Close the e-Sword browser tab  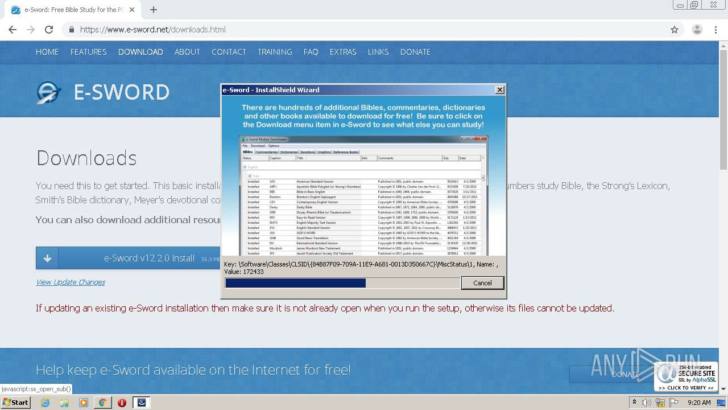[132, 10]
